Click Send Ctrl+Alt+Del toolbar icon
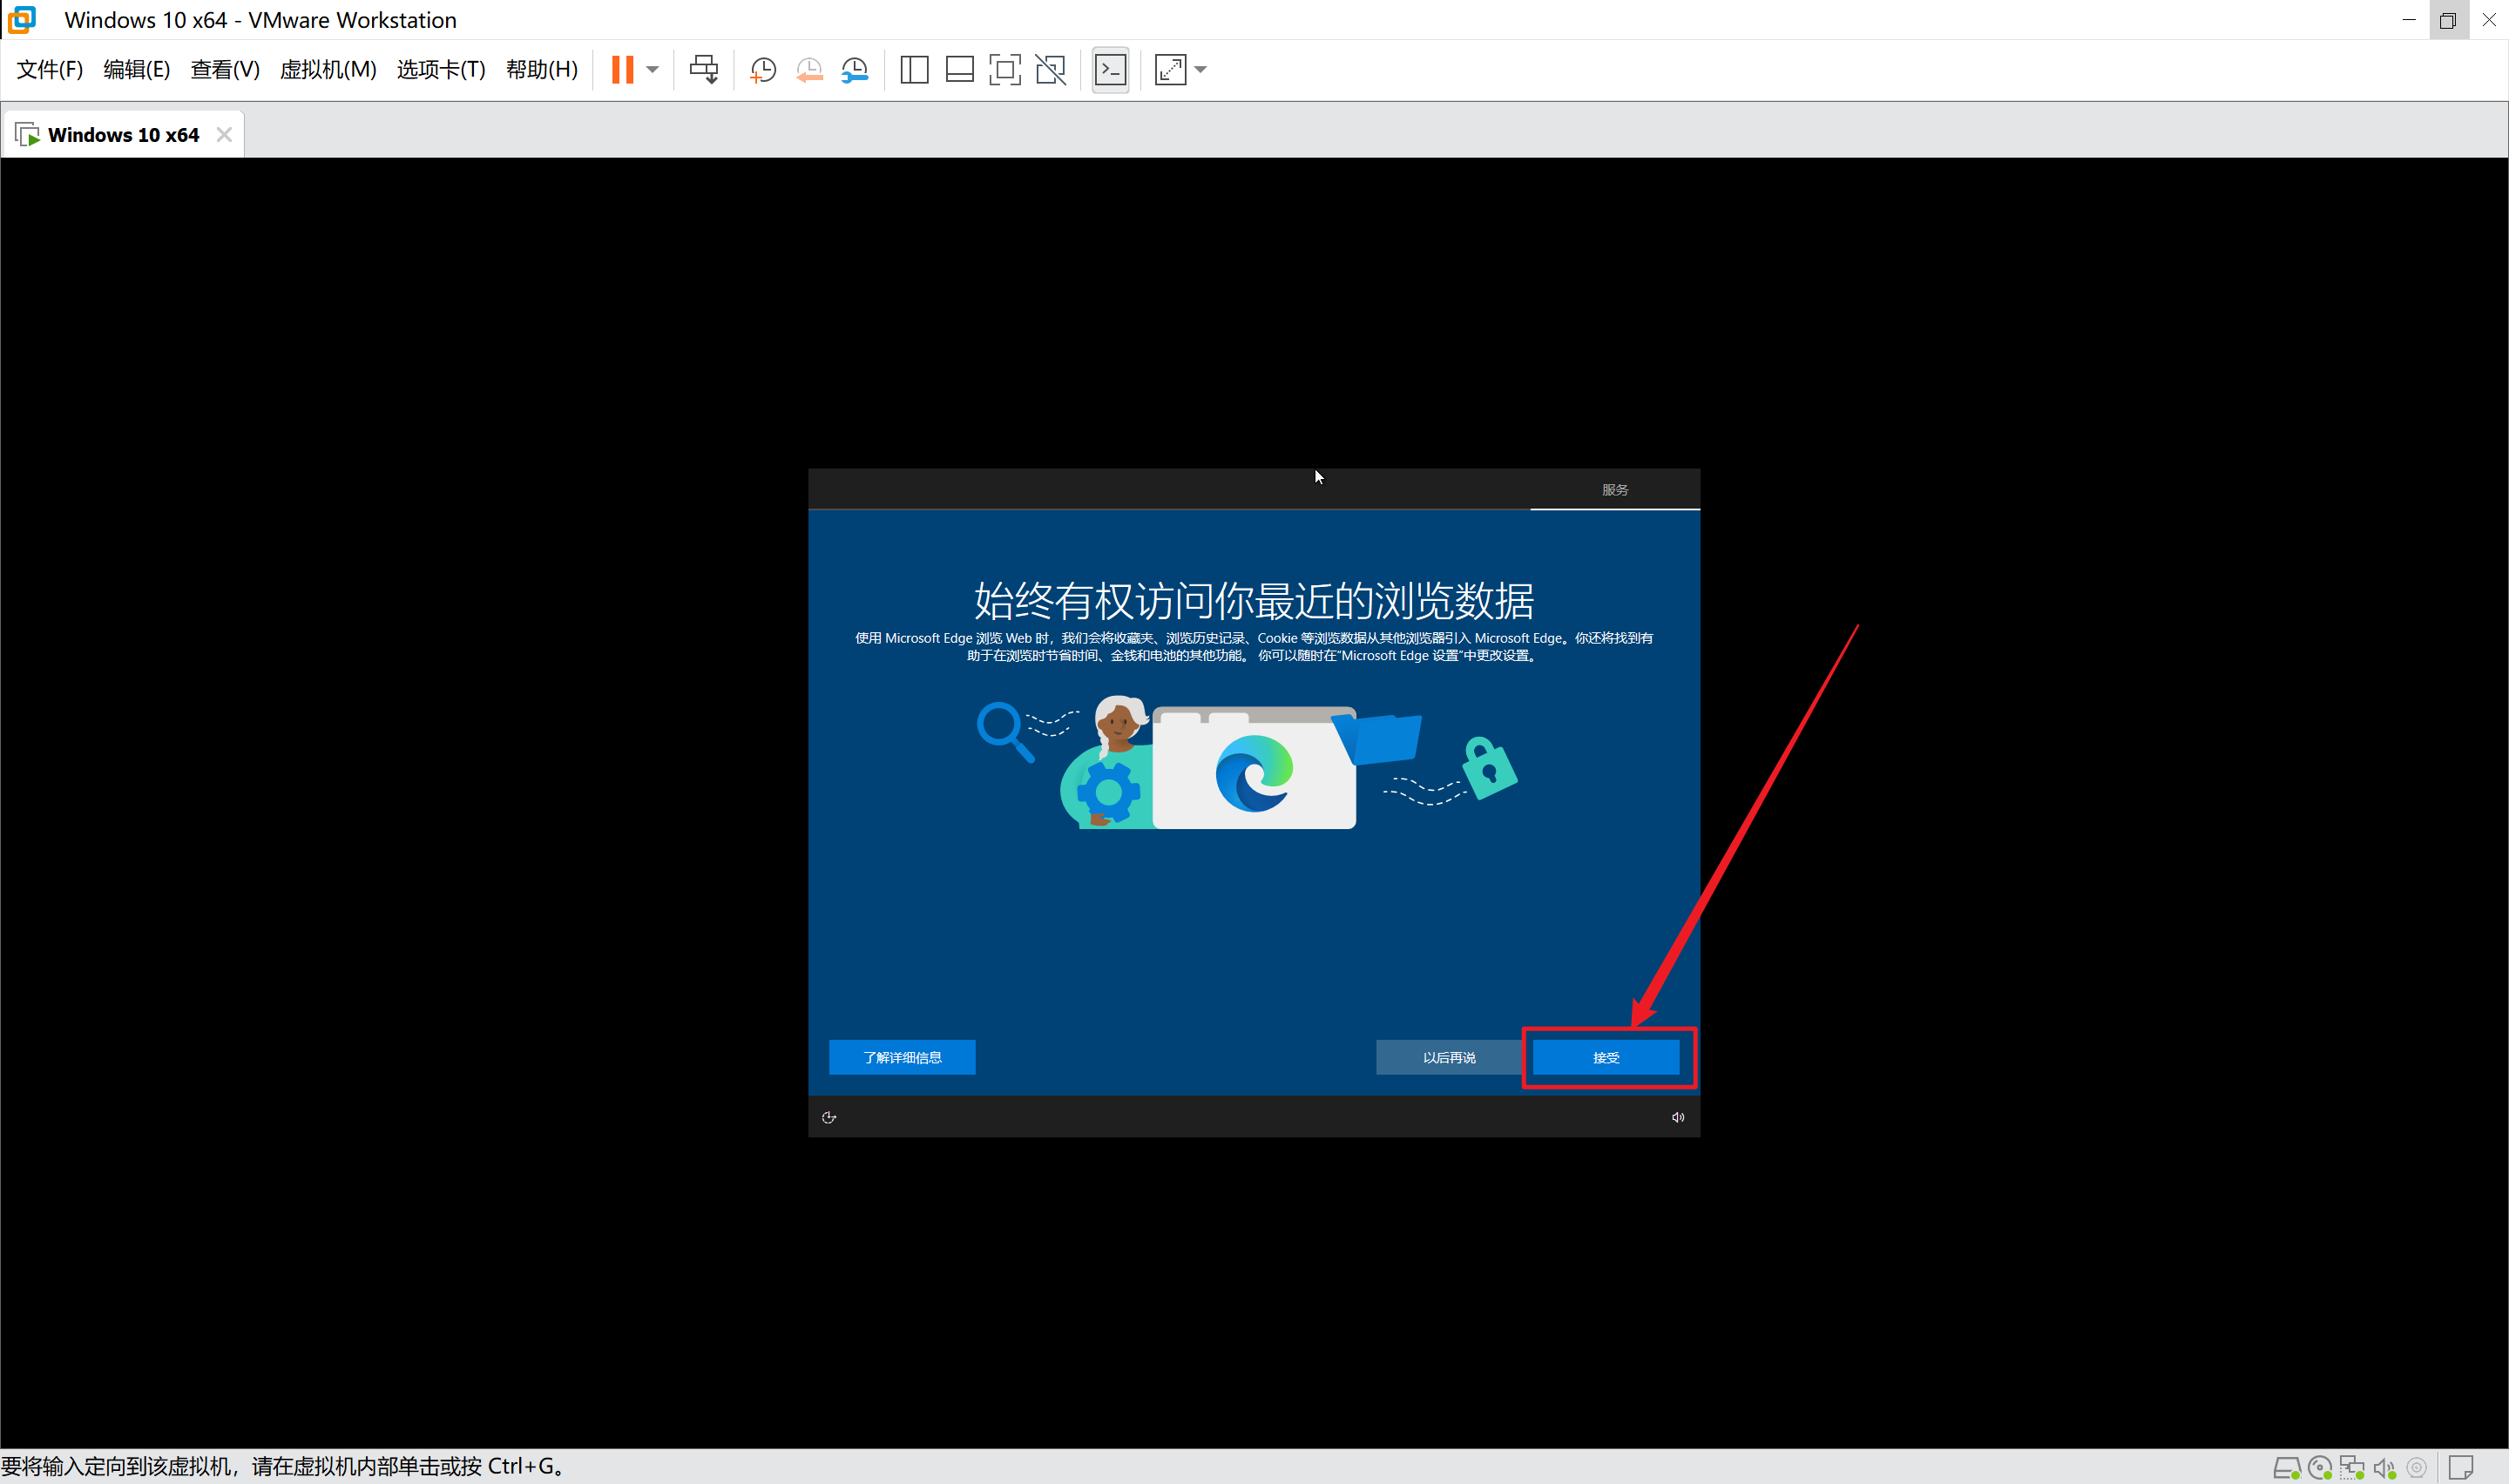 click(704, 70)
